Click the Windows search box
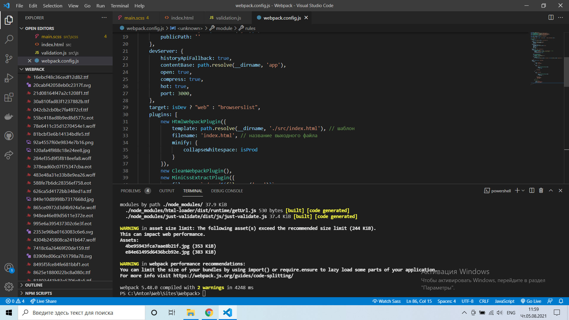 [x=81, y=313]
